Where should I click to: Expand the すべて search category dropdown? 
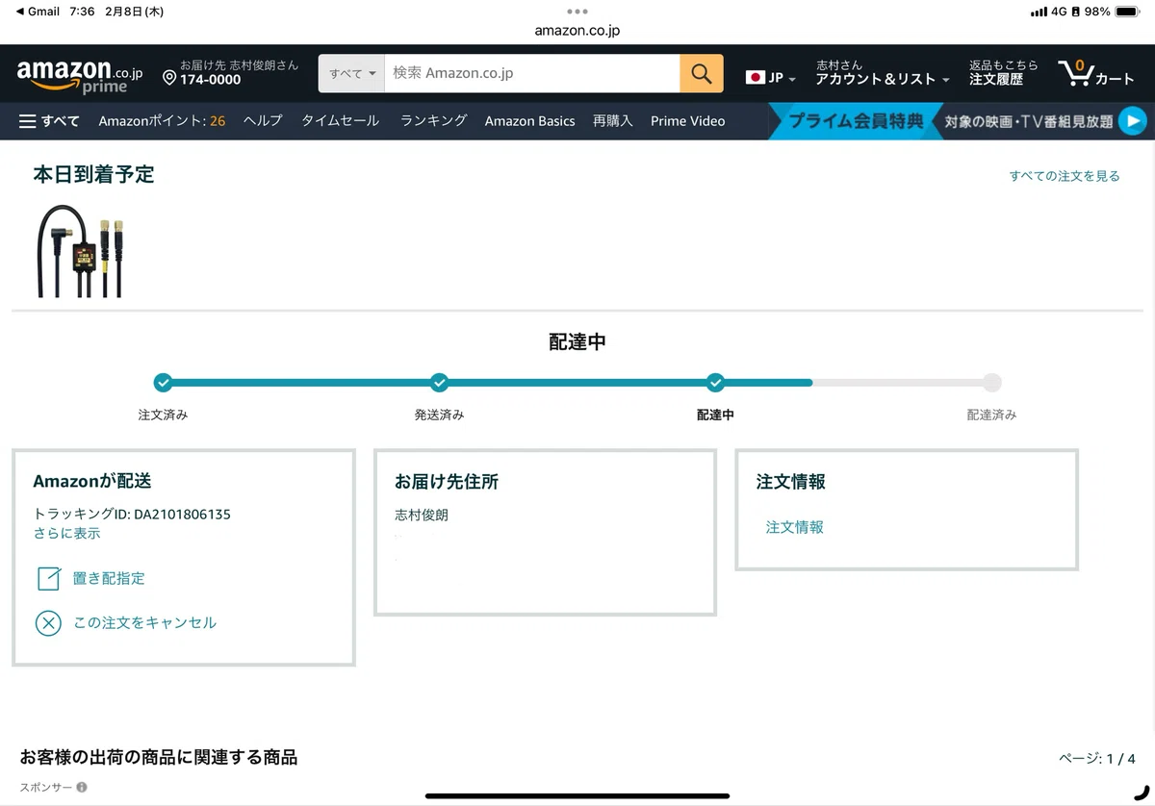tap(352, 73)
